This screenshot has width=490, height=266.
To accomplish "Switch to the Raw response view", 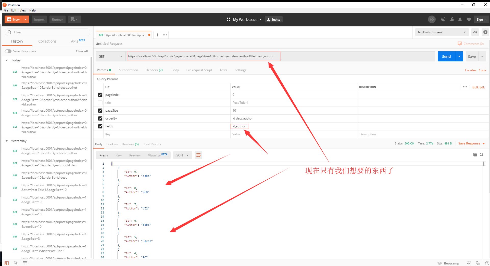I will coord(119,155).
